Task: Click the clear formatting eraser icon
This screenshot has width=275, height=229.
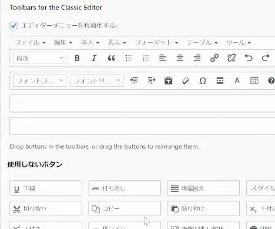Action: [186, 80]
